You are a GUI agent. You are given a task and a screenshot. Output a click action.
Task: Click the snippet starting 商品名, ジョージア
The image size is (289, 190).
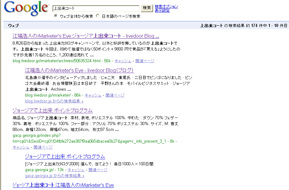95,123
